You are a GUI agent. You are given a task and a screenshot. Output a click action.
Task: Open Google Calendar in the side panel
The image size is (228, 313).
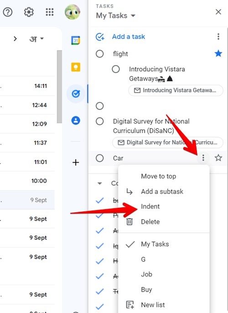point(76,41)
